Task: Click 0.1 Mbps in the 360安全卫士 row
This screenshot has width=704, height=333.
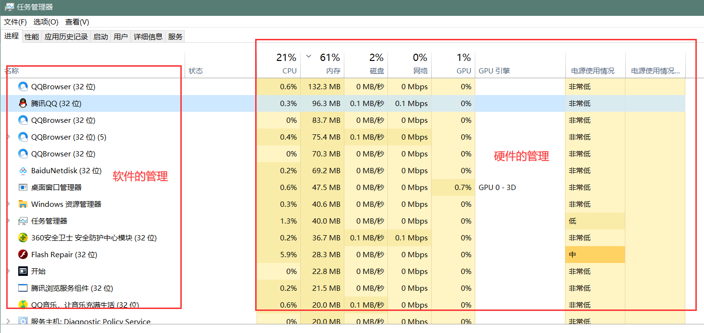Action: point(410,238)
